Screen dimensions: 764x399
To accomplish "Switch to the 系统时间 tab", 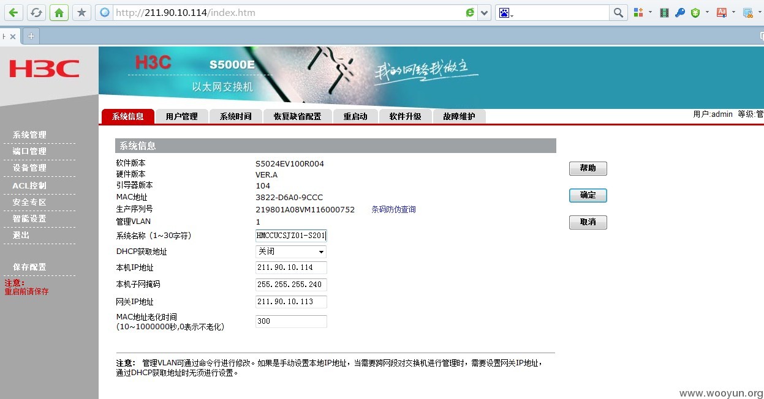I will click(235, 116).
